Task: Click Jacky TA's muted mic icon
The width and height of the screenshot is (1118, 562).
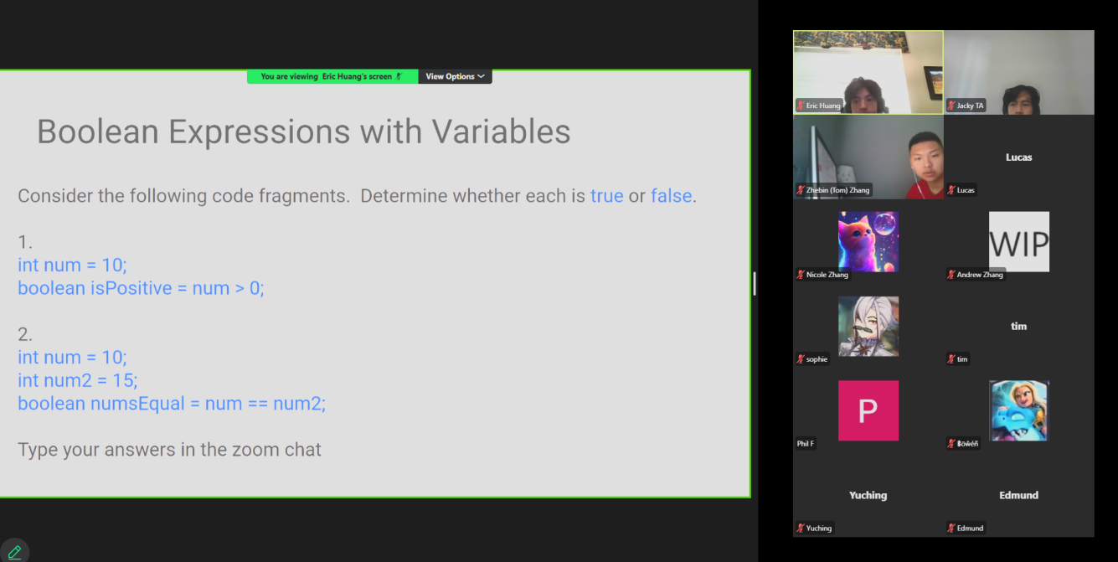Action: coord(951,106)
